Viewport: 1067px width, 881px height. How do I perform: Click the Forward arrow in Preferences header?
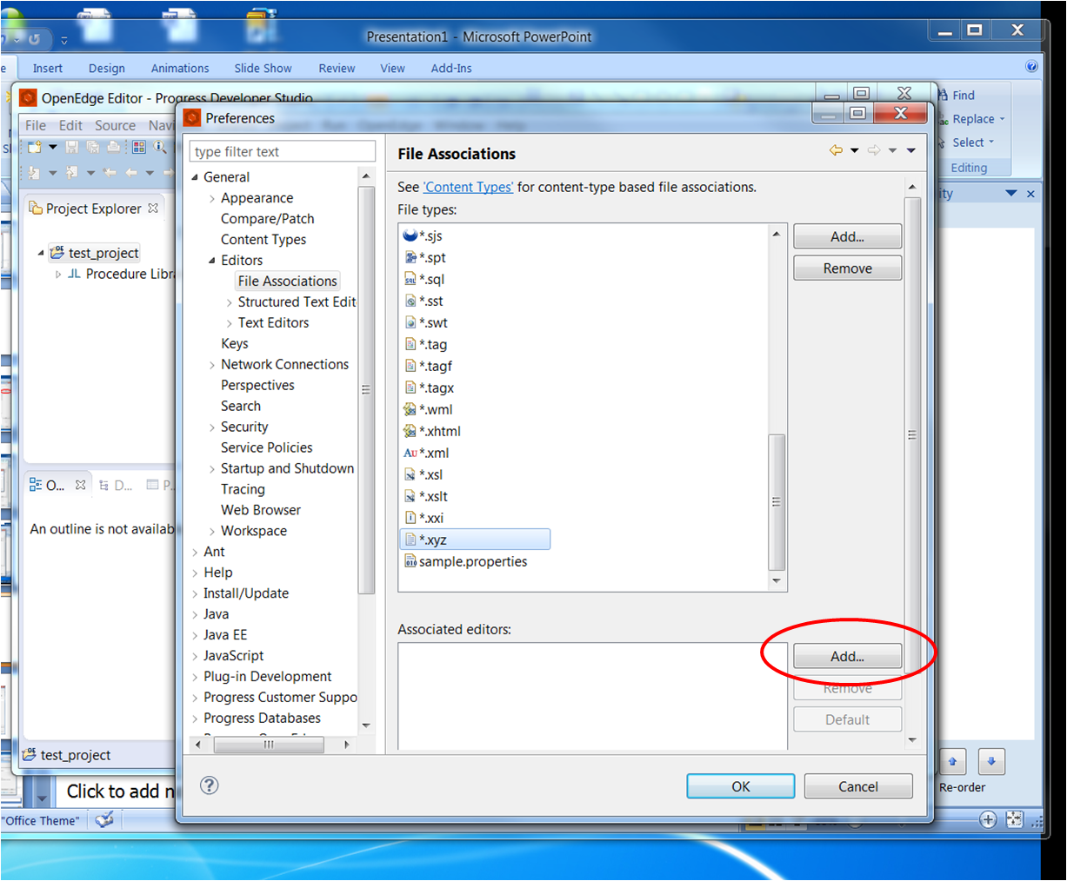(874, 150)
